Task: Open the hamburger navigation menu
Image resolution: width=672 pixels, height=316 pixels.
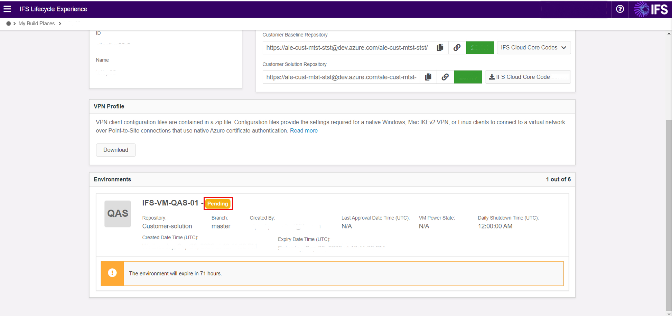Action: tap(7, 9)
